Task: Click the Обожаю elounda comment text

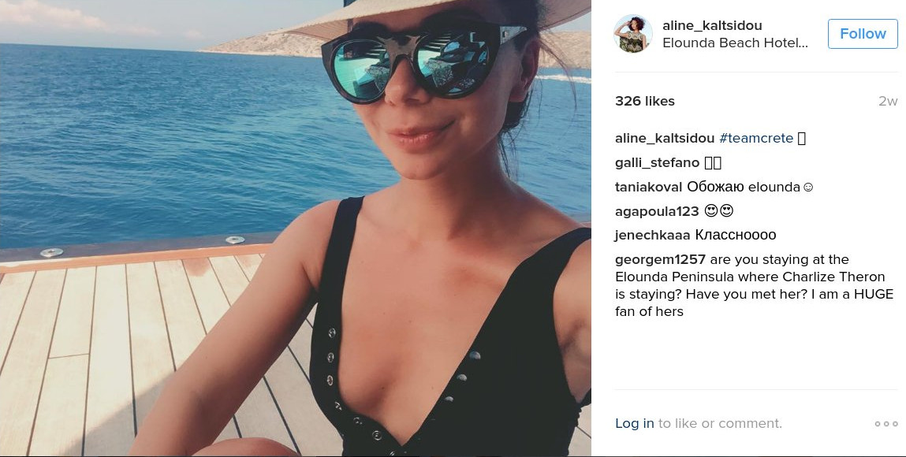Action: point(750,187)
